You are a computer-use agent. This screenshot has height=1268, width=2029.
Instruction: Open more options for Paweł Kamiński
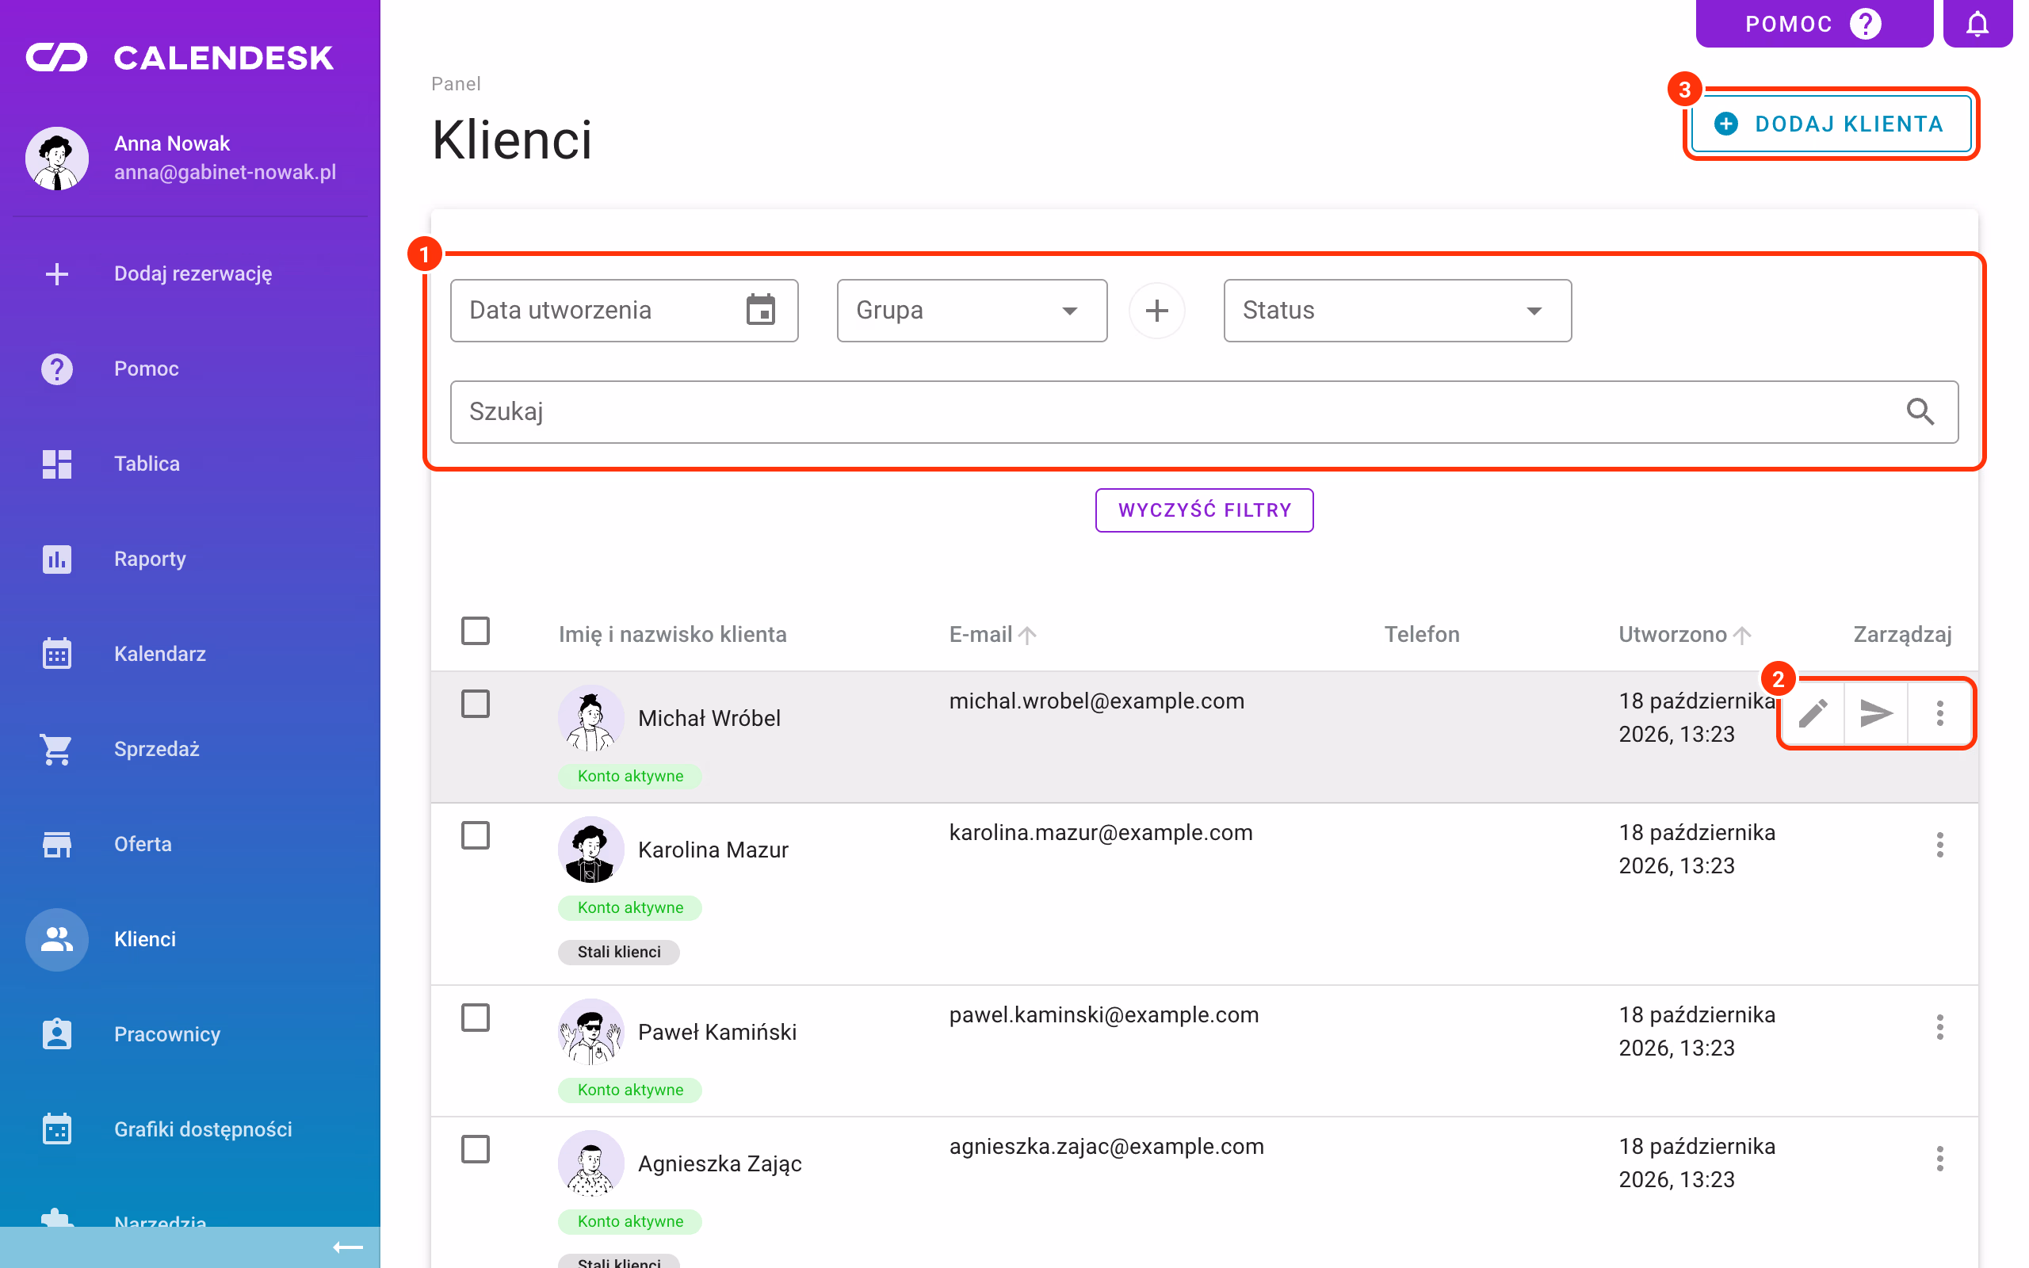click(x=1939, y=1026)
